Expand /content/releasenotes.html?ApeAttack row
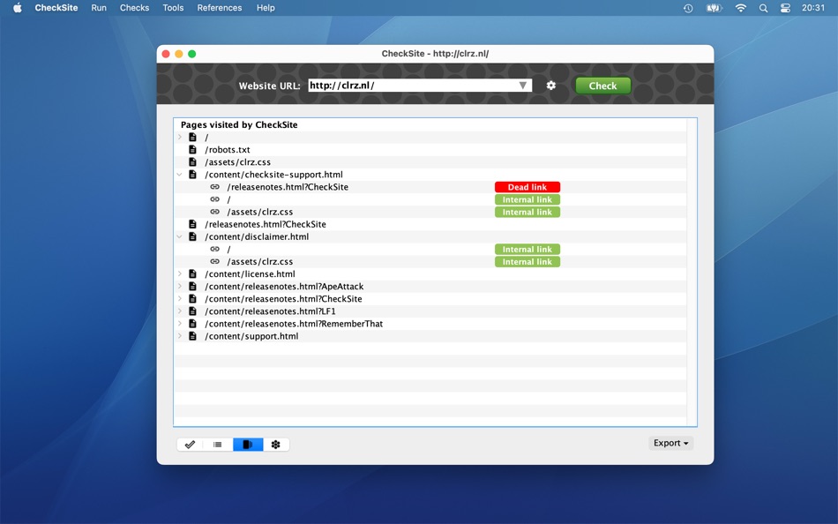 180,286
